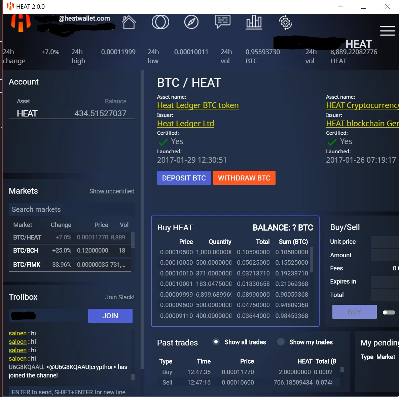Click the BUY button
The height and width of the screenshot is (397, 399).
point(354,312)
